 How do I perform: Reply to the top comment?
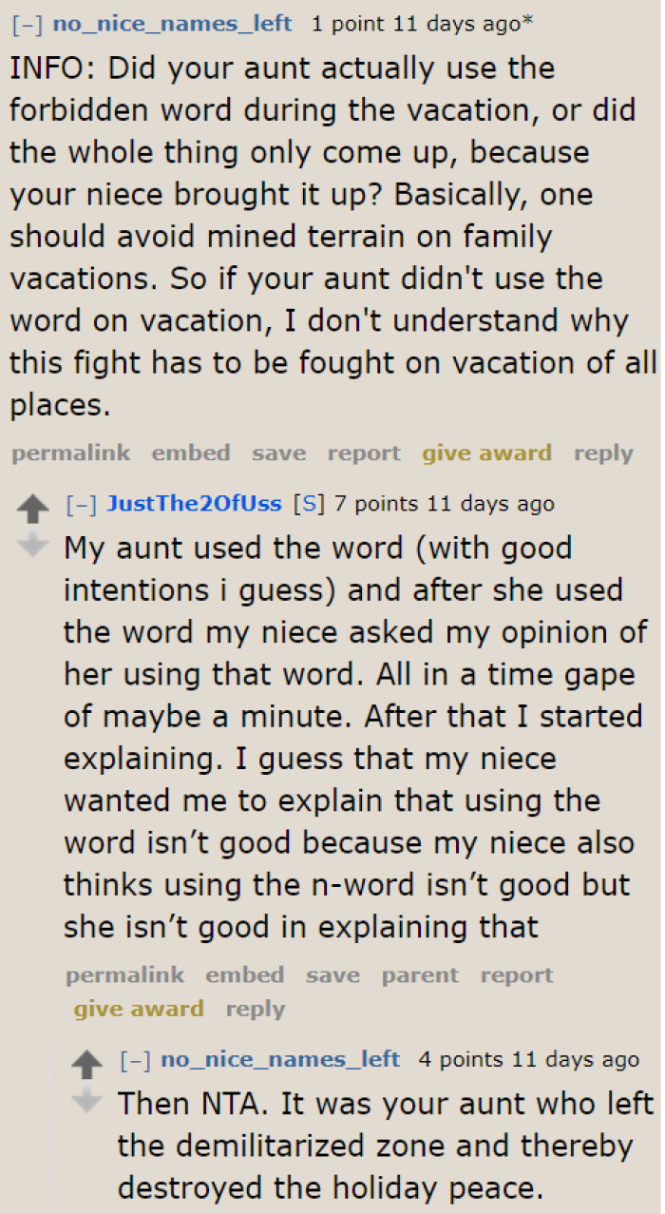[603, 453]
